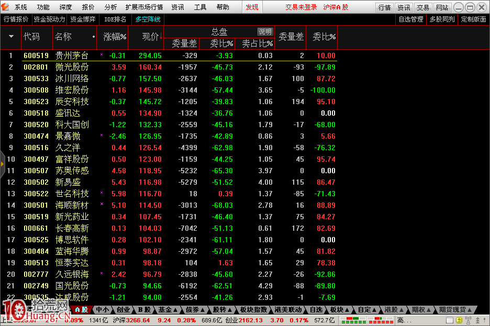490x326 pixels.
Task: Open the 报价 menu
Action: click(x=88, y=7)
